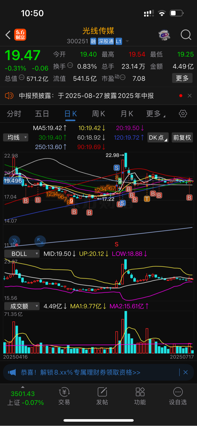
Task: Tap the blue S sell marker at peak
Action: click(117, 168)
